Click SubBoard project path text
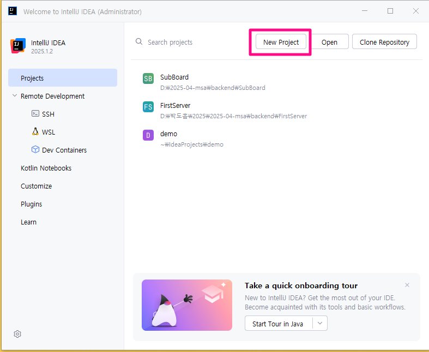 [x=213, y=88]
